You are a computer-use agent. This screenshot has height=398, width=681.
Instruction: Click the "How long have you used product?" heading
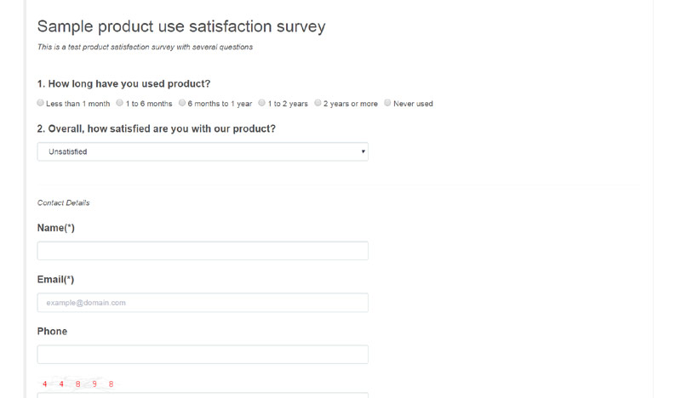[x=123, y=84]
